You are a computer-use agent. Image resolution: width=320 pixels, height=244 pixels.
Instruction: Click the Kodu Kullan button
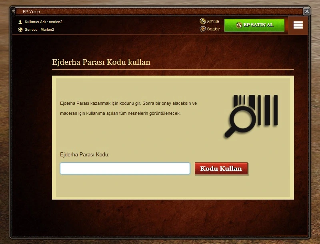point(221,168)
